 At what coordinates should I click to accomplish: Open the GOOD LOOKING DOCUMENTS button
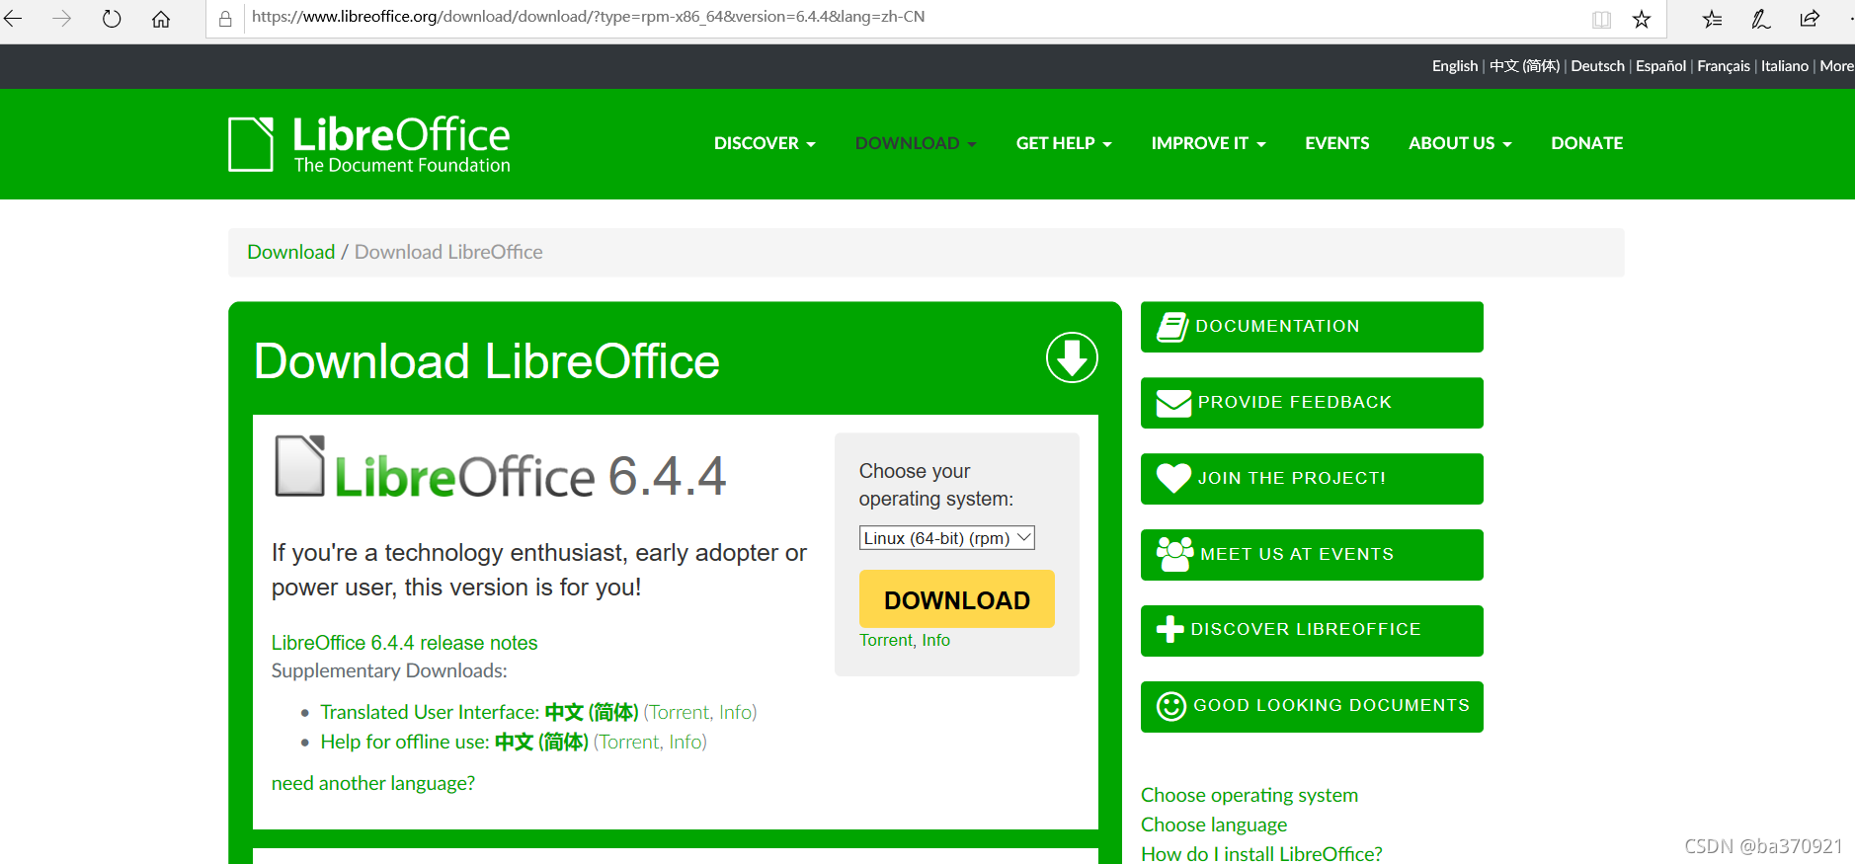1312,707
